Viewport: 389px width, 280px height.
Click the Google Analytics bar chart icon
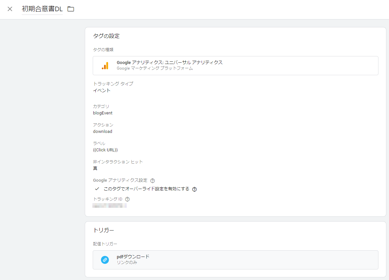click(105, 66)
